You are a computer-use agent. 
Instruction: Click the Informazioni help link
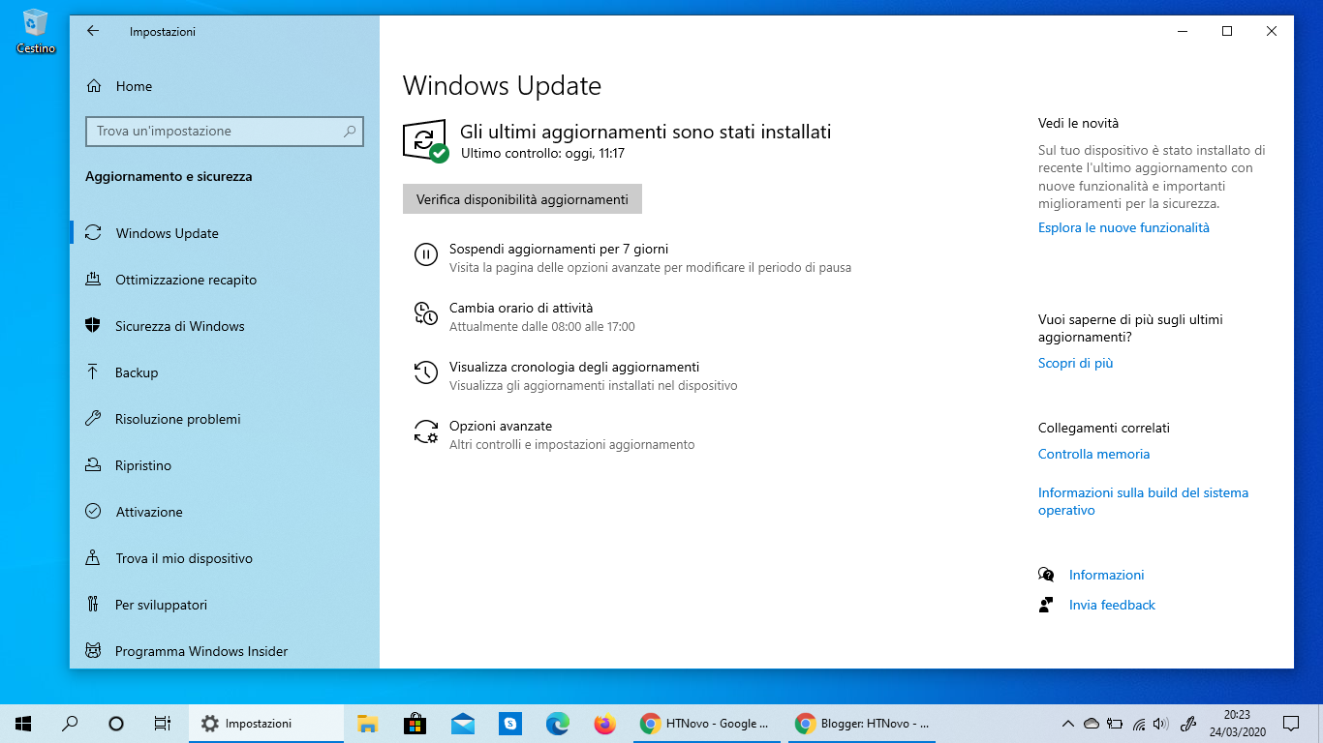tap(1106, 575)
